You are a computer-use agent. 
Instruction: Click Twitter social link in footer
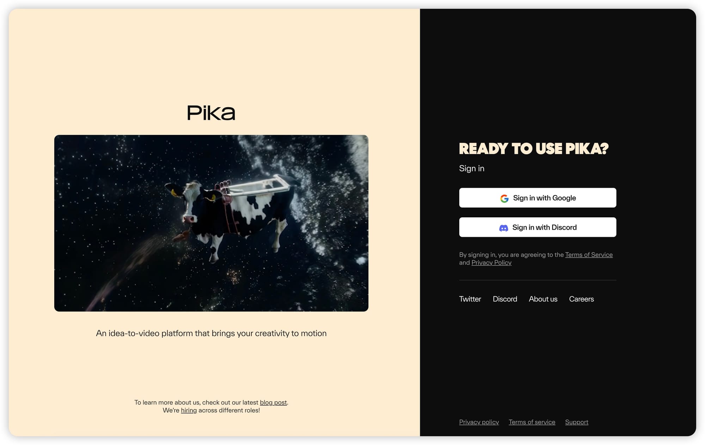click(x=470, y=299)
